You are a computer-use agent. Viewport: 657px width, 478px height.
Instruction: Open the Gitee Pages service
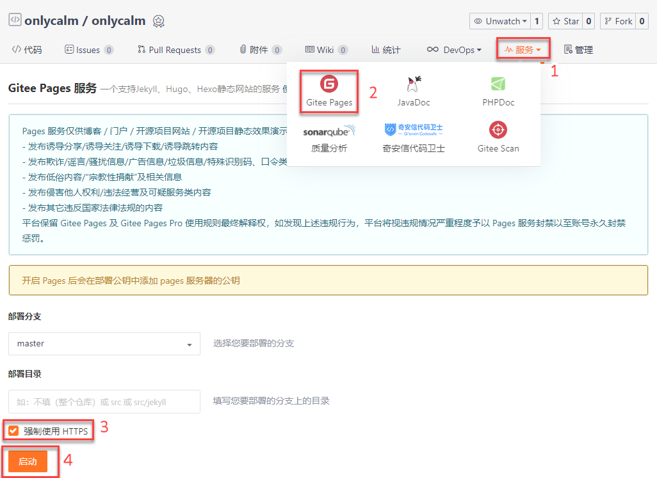328,89
